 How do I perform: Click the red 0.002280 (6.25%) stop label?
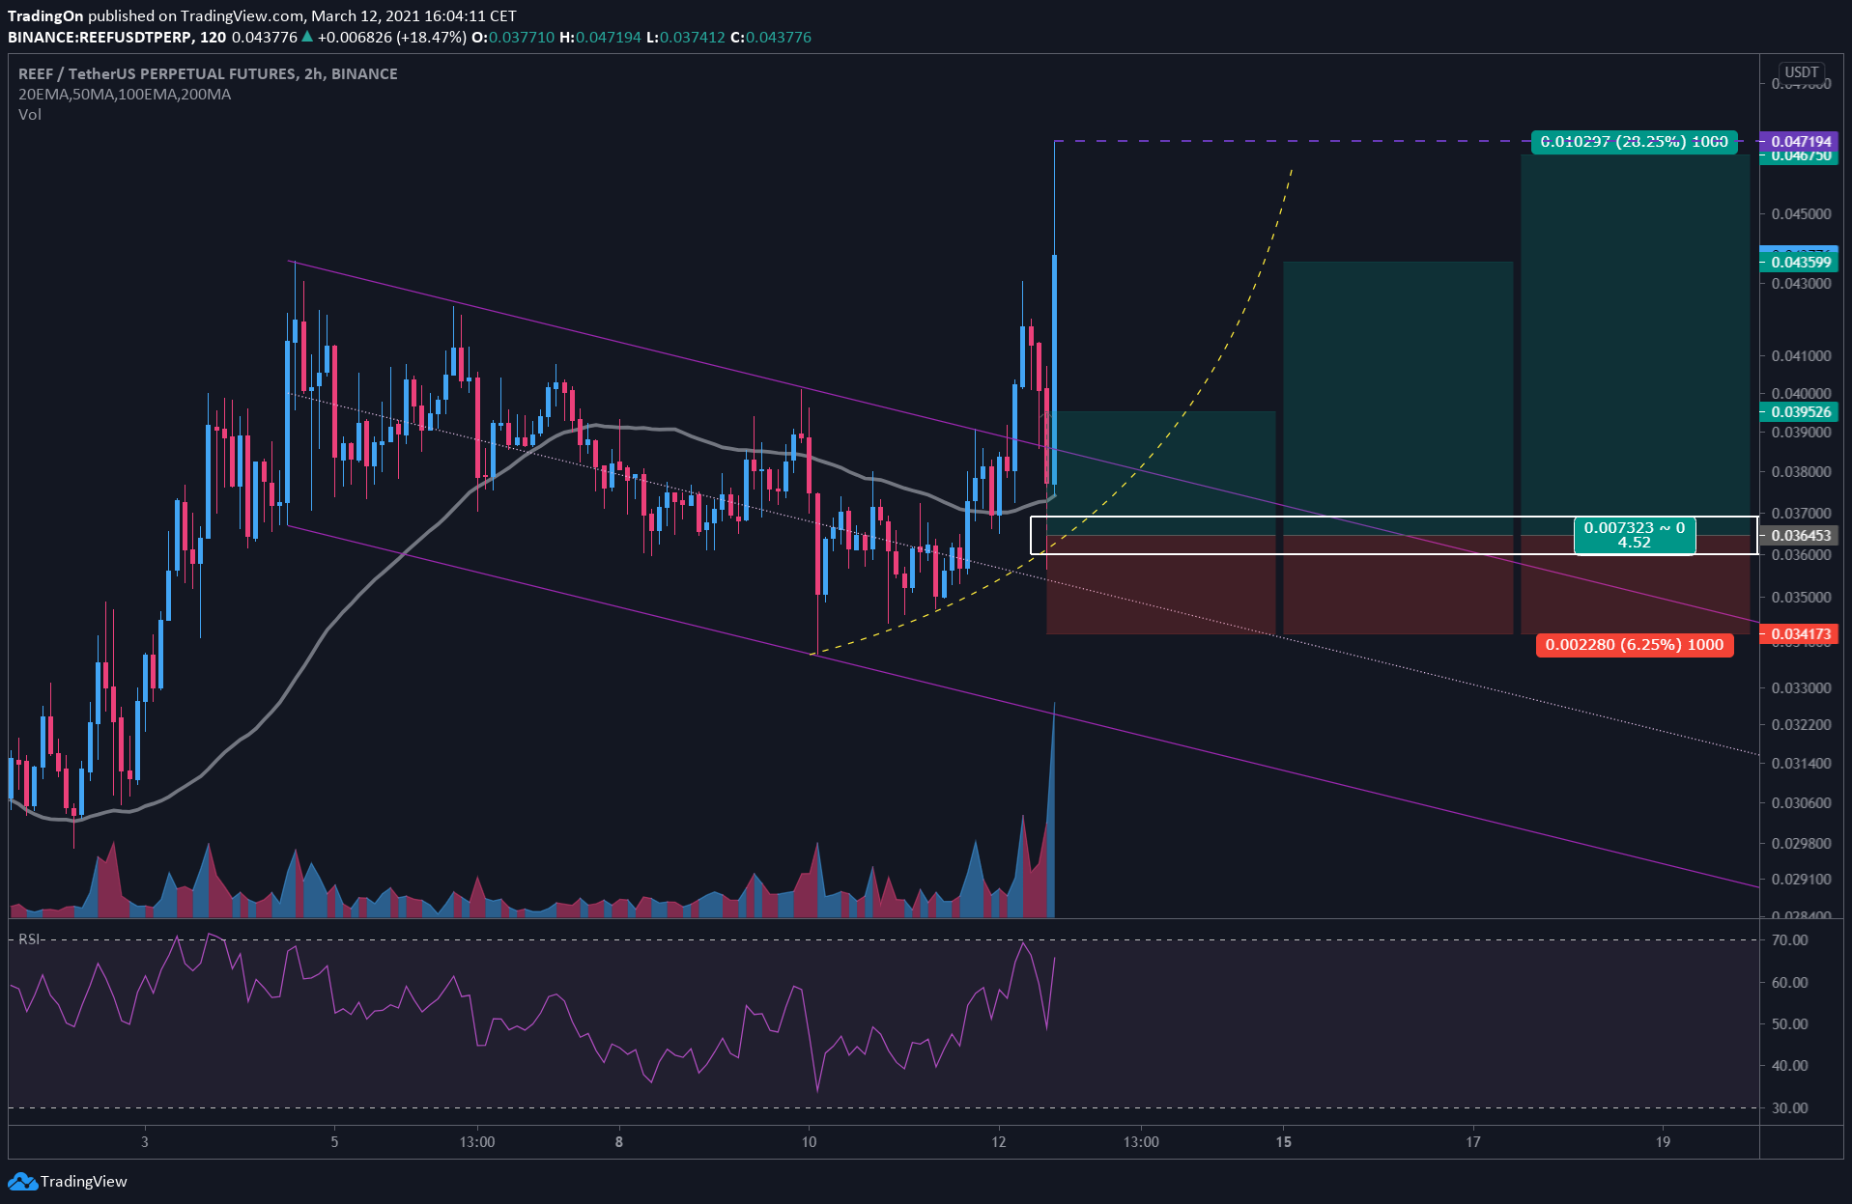pyautogui.click(x=1635, y=644)
